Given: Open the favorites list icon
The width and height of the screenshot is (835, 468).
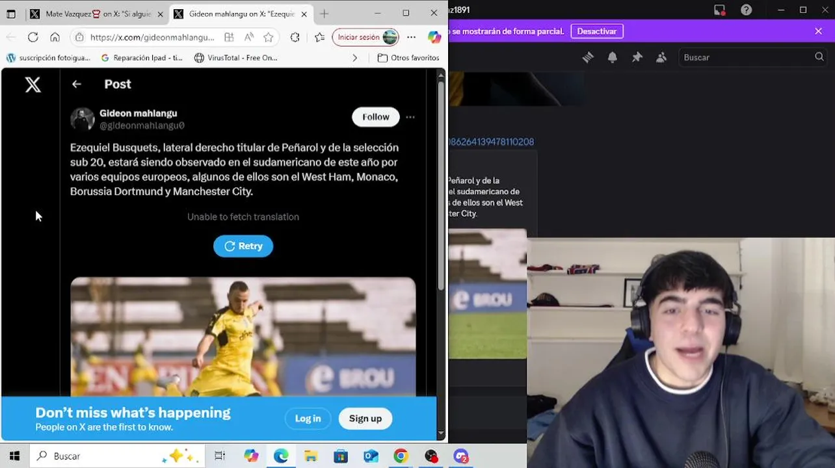Looking at the screenshot, I should tap(319, 37).
